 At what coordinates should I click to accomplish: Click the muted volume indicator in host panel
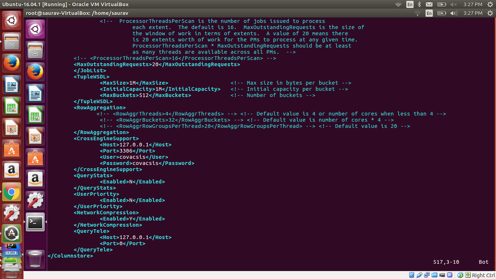click(x=454, y=4)
